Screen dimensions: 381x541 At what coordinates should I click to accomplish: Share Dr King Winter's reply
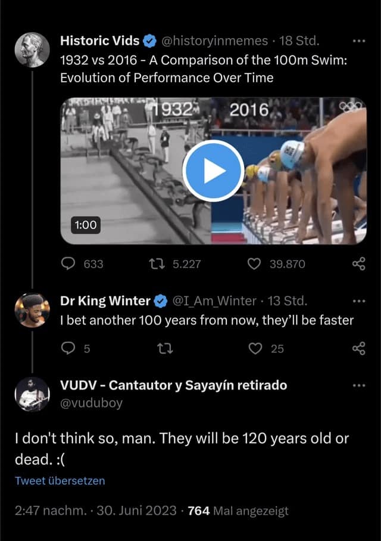click(x=358, y=348)
